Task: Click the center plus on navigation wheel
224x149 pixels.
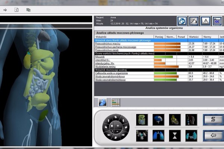Action: tap(117, 126)
